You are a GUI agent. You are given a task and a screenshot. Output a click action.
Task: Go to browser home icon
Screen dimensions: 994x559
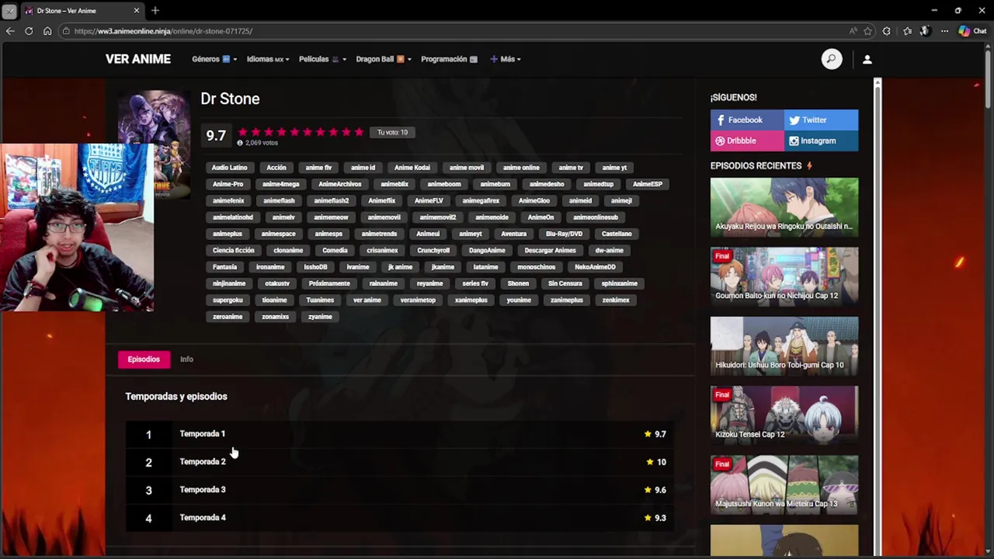tap(47, 31)
